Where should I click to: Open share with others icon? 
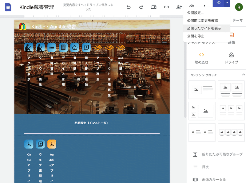tap(179, 7)
